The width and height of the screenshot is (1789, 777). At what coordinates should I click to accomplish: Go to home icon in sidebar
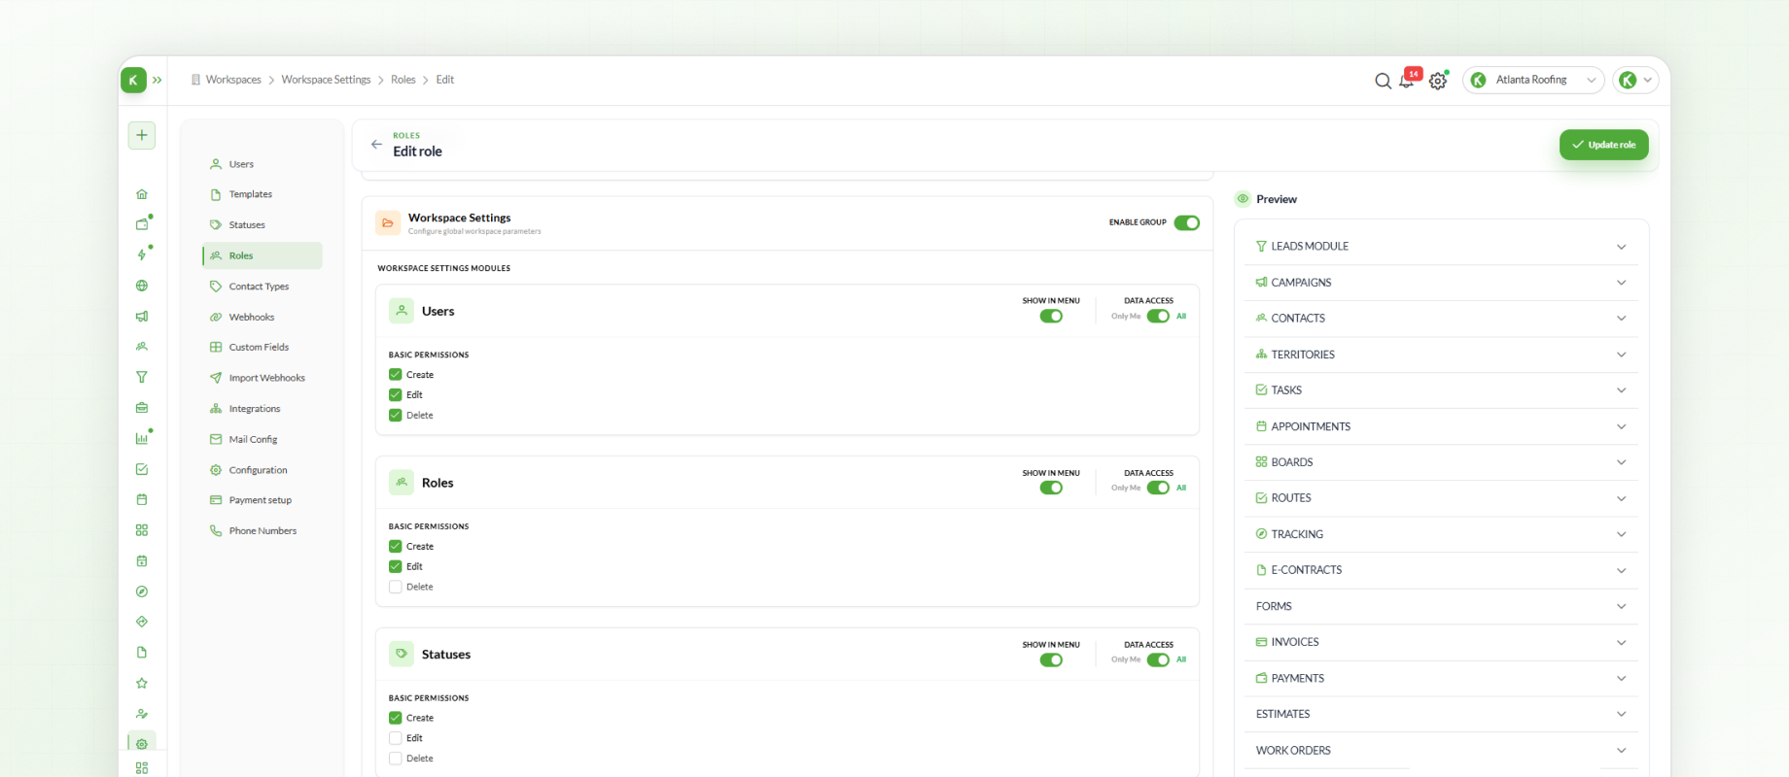coord(142,194)
